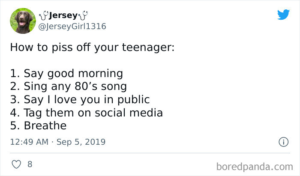Select the line Say good morning
The width and height of the screenshot is (300, 176).
pyautogui.click(x=73, y=74)
